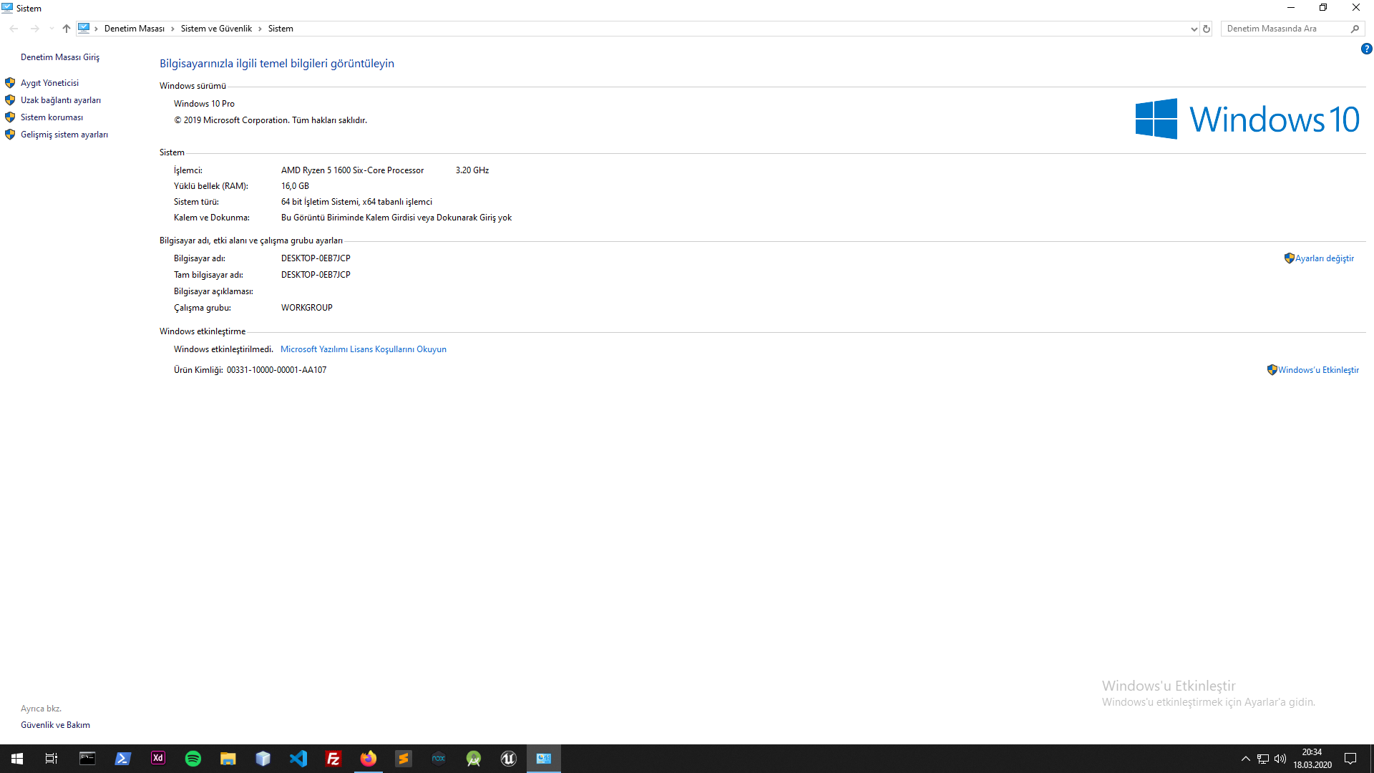Open the Action Center notifications icon
1374x773 pixels.
1350,759
